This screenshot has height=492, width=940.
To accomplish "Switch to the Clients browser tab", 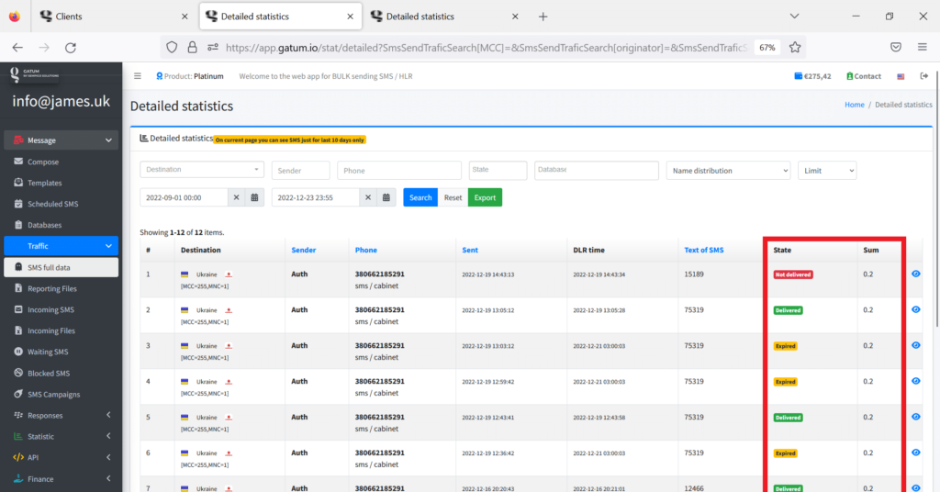I will 114,17.
